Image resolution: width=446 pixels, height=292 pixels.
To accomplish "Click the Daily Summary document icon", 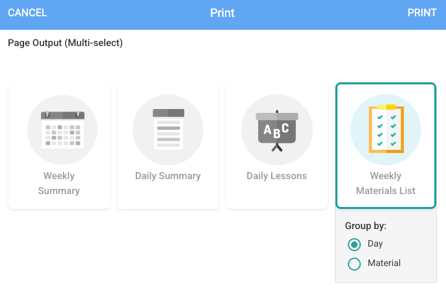I will 168,129.
